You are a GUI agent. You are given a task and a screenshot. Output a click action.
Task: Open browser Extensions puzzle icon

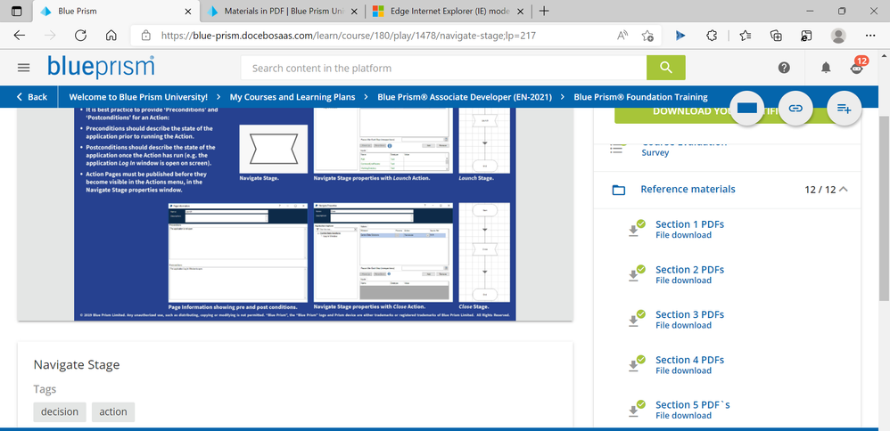(712, 36)
